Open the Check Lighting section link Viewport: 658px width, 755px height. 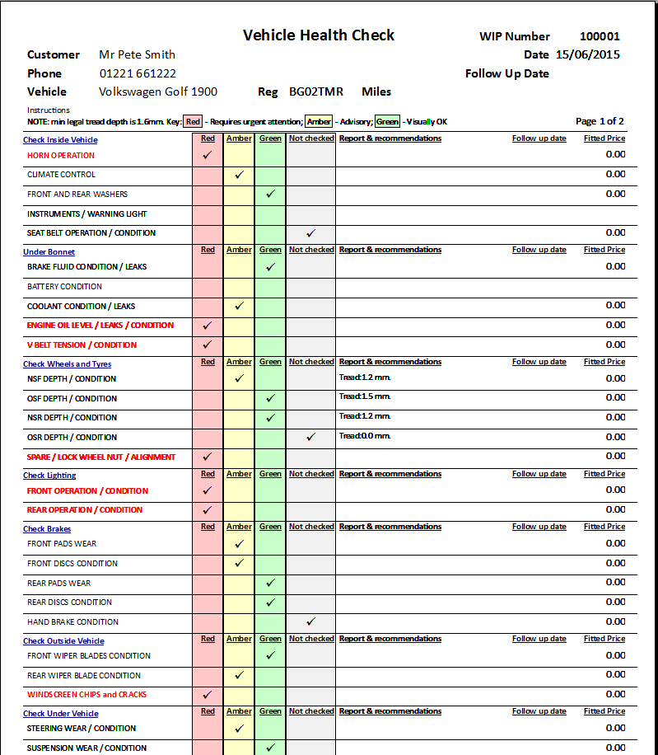[49, 476]
